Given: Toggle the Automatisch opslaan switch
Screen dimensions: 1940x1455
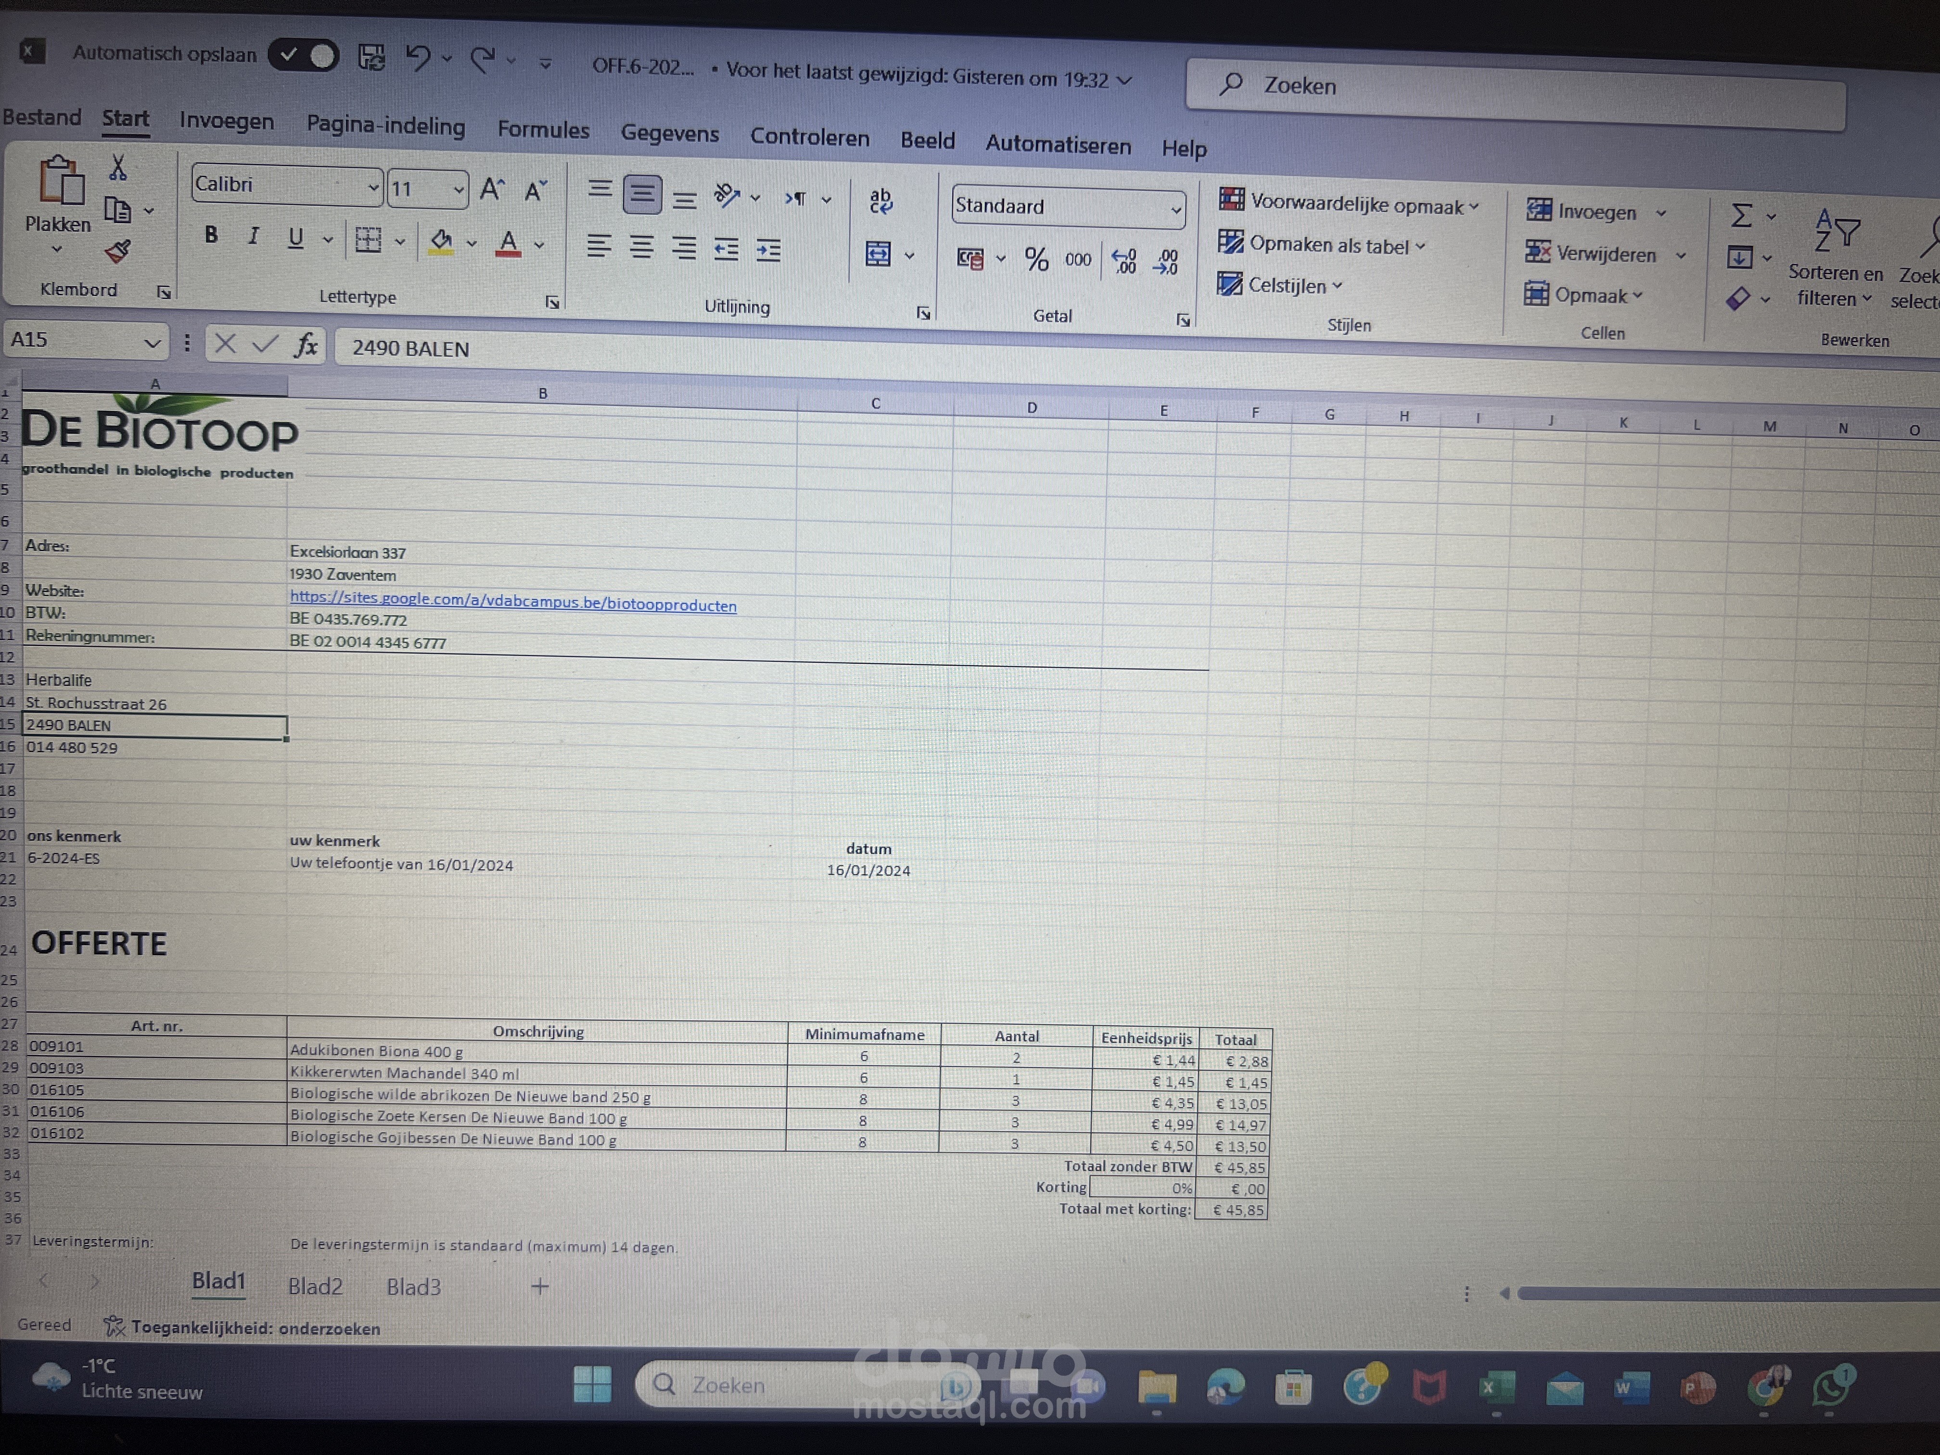Looking at the screenshot, I should click(x=304, y=55).
